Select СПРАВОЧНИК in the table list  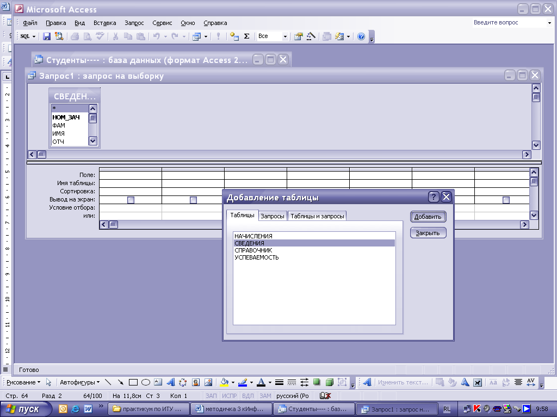pos(314,250)
